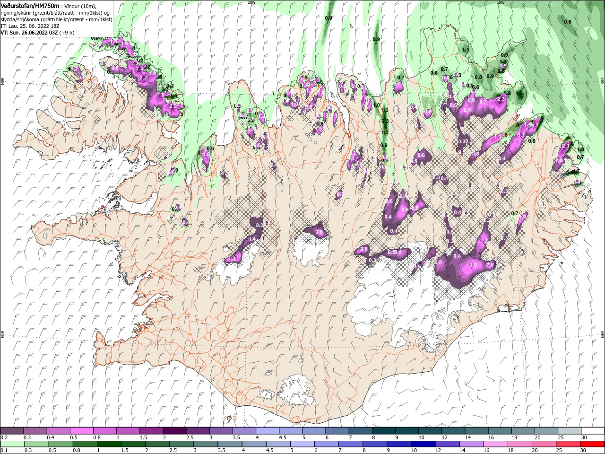The height and width of the screenshot is (454, 605).
Task: Pick the 18–20 pink rain swatch
Action: pyautogui.click(x=519, y=444)
